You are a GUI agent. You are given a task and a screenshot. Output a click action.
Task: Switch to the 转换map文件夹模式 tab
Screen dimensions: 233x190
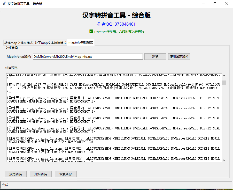point(19,43)
